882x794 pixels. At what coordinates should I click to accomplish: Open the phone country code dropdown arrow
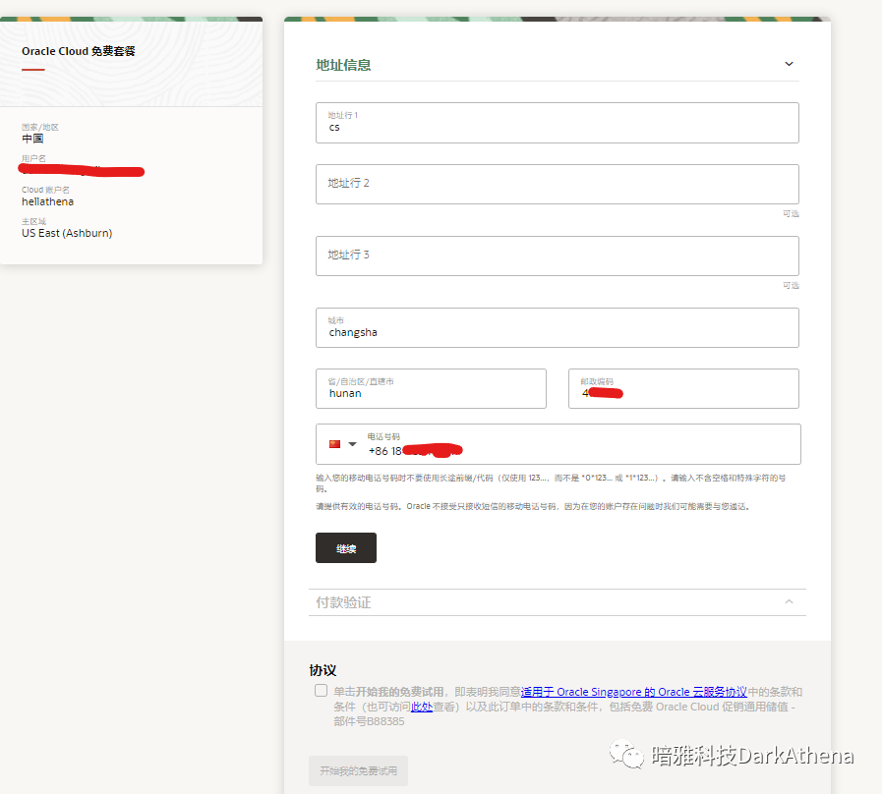point(352,444)
